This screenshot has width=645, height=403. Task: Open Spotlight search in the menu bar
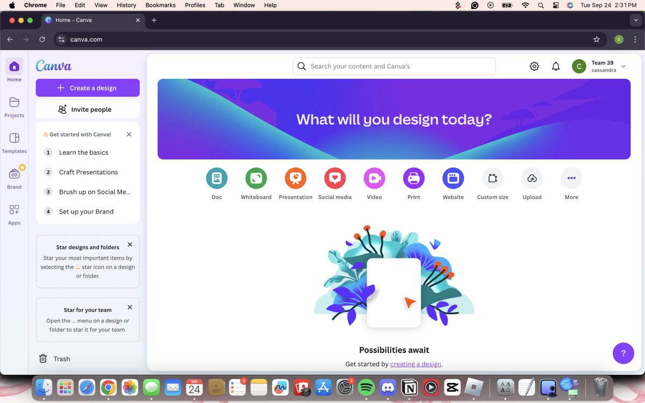point(541,5)
